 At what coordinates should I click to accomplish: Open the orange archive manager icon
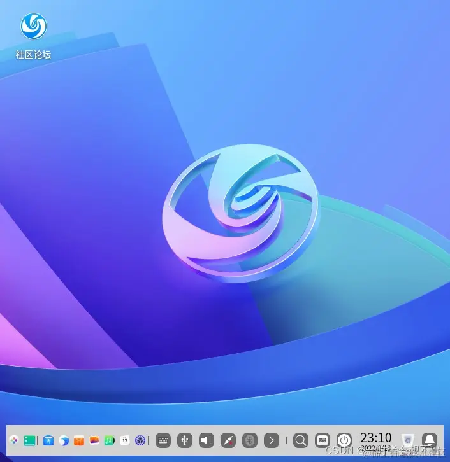click(79, 440)
